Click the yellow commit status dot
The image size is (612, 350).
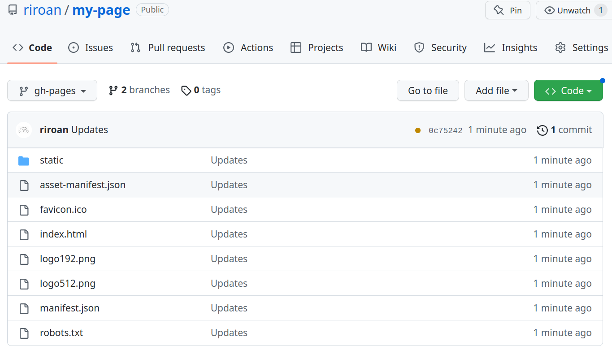click(418, 130)
